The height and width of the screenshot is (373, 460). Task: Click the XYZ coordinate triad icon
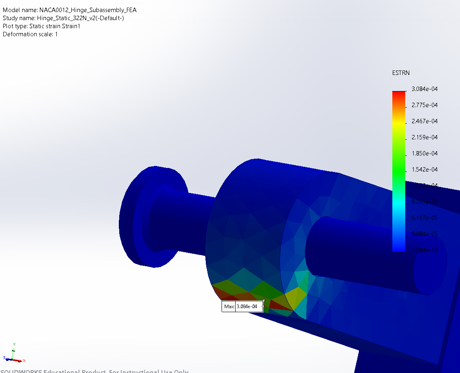click(14, 354)
